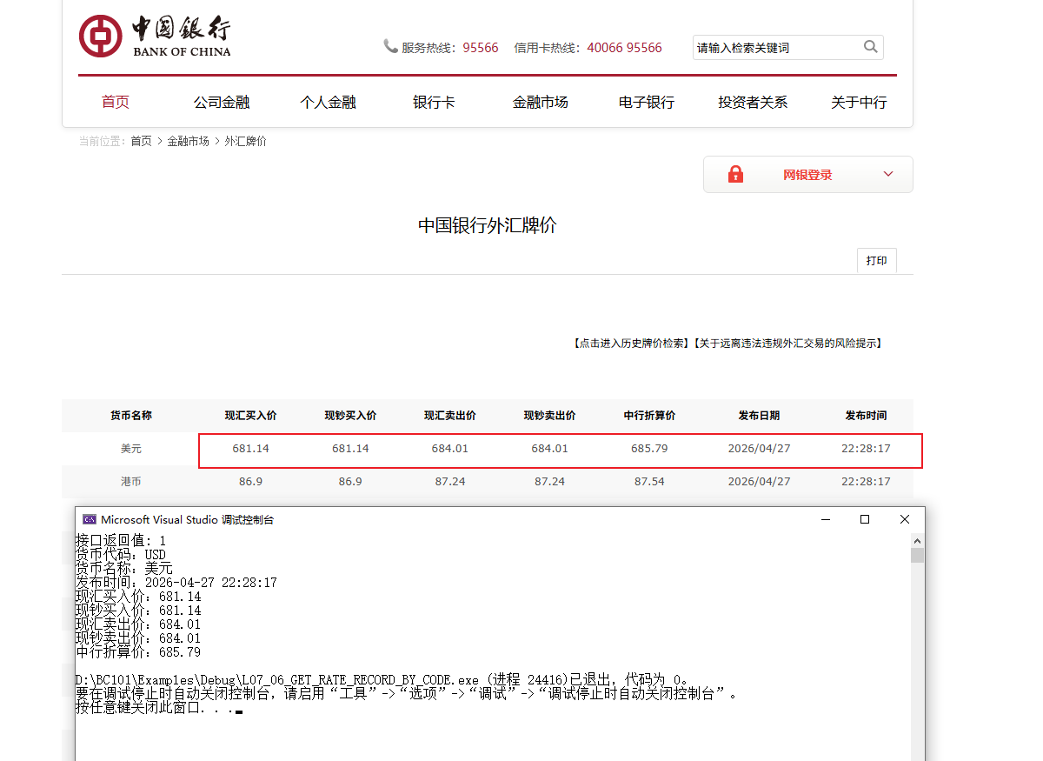Click the console title bar text
The image size is (1043, 761).
[x=187, y=519]
